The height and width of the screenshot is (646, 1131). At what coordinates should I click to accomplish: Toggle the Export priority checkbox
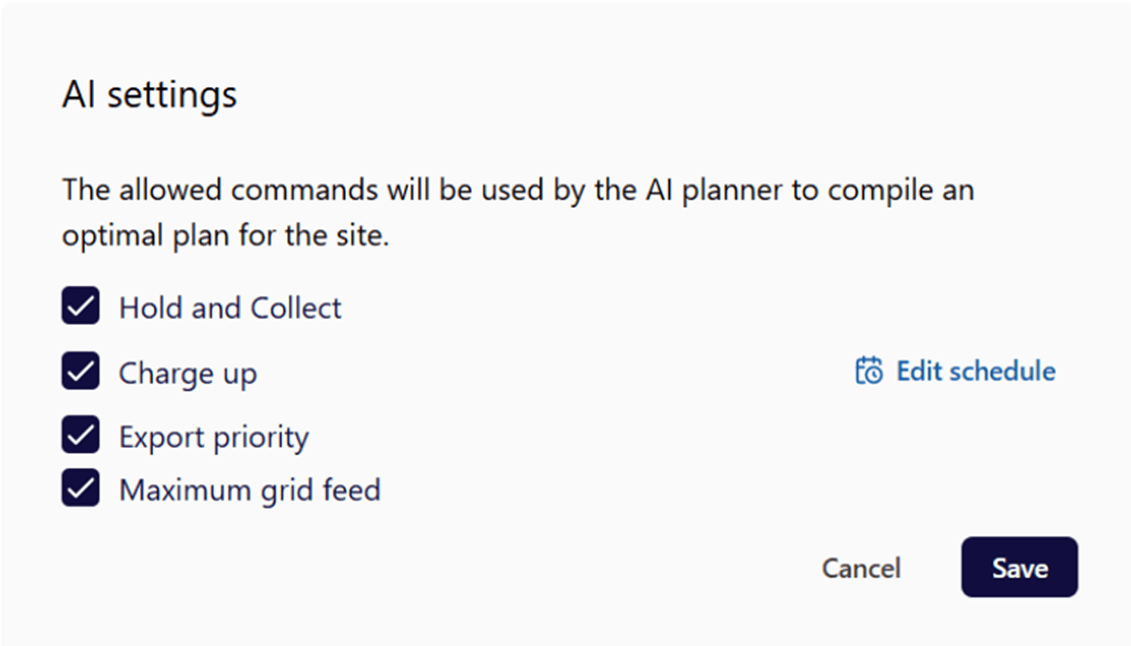(x=81, y=435)
